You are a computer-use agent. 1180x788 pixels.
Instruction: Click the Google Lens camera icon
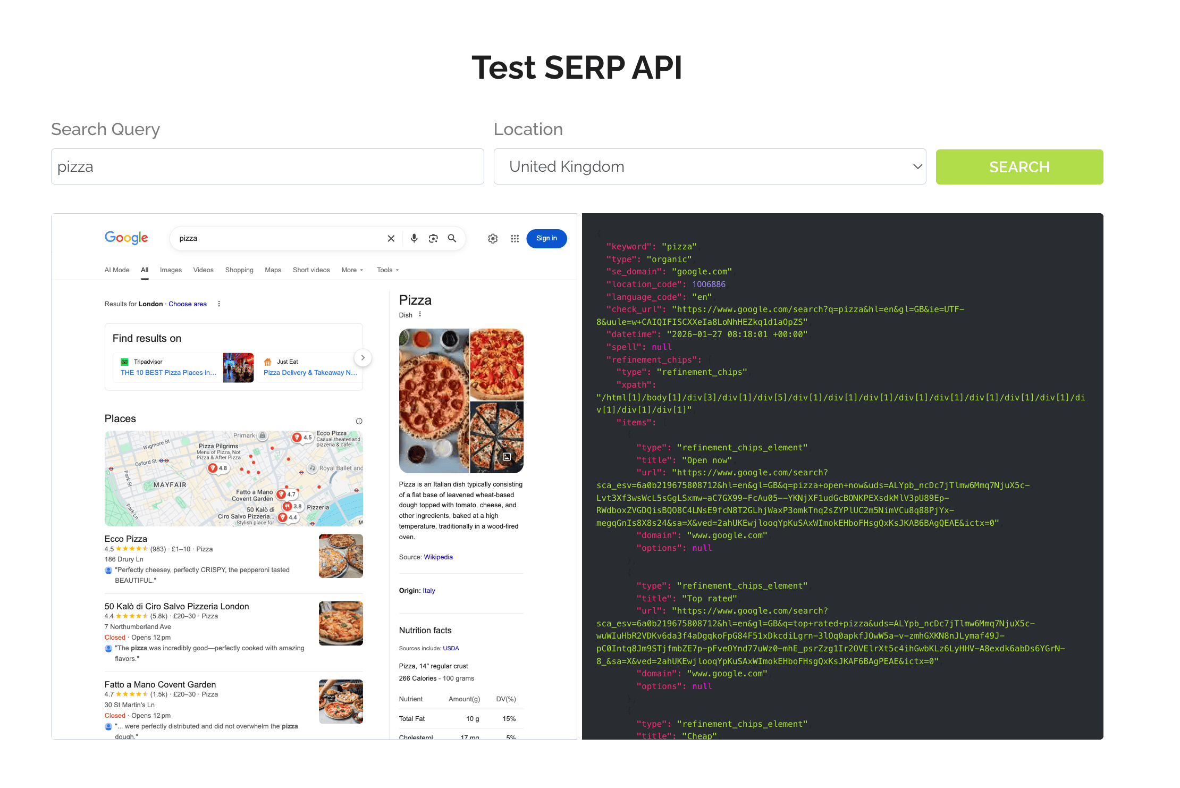(433, 238)
